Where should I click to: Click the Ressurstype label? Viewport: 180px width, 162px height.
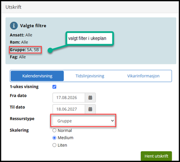point(22,119)
